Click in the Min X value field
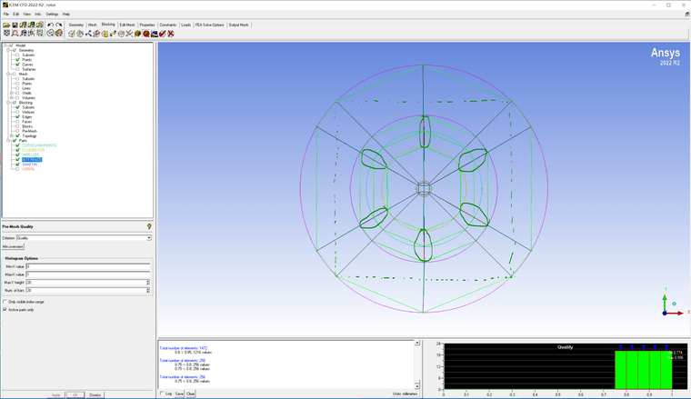691x399 pixels. [x=87, y=266]
